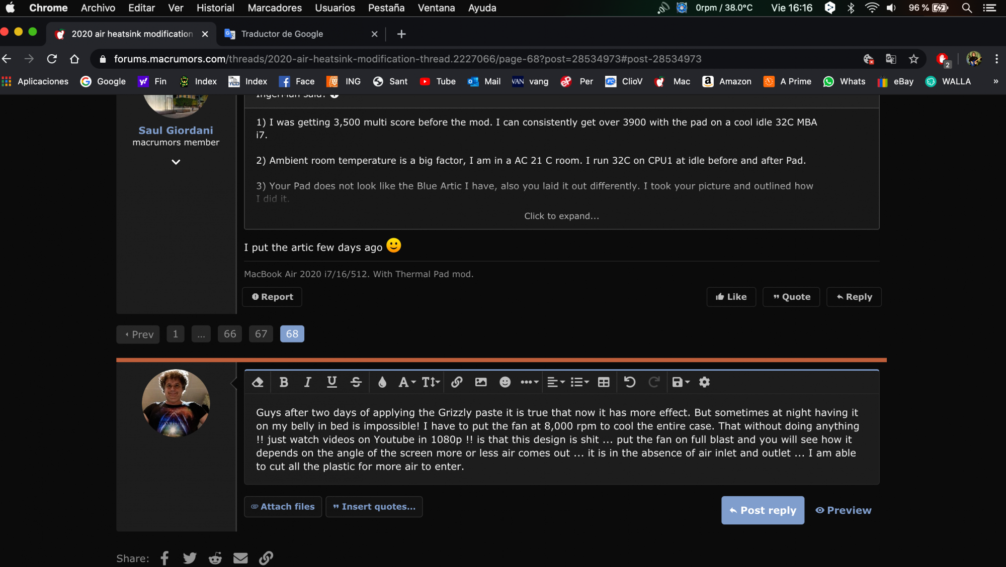This screenshot has width=1006, height=567.
Task: Open the font size dropdown
Action: (x=431, y=382)
